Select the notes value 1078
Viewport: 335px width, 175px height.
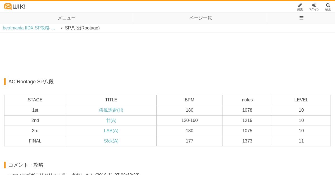tap(247, 110)
